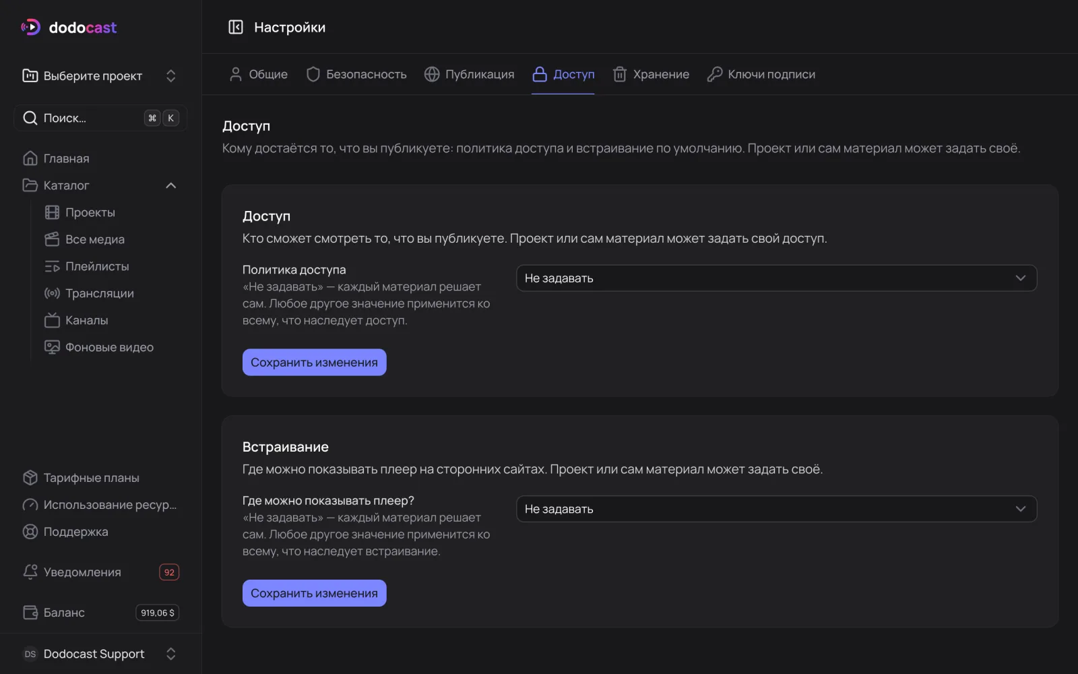Click the 92 notifications badge
The height and width of the screenshot is (674, 1078).
coord(169,572)
